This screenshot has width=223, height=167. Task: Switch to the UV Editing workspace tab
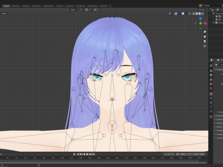[36, 6]
